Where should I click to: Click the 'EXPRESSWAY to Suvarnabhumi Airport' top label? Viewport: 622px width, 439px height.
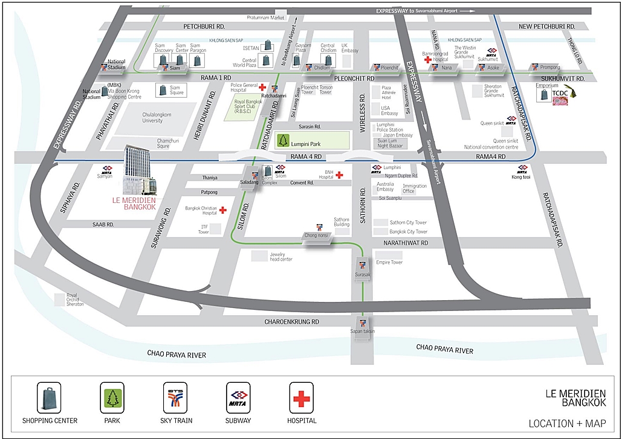pos(417,11)
